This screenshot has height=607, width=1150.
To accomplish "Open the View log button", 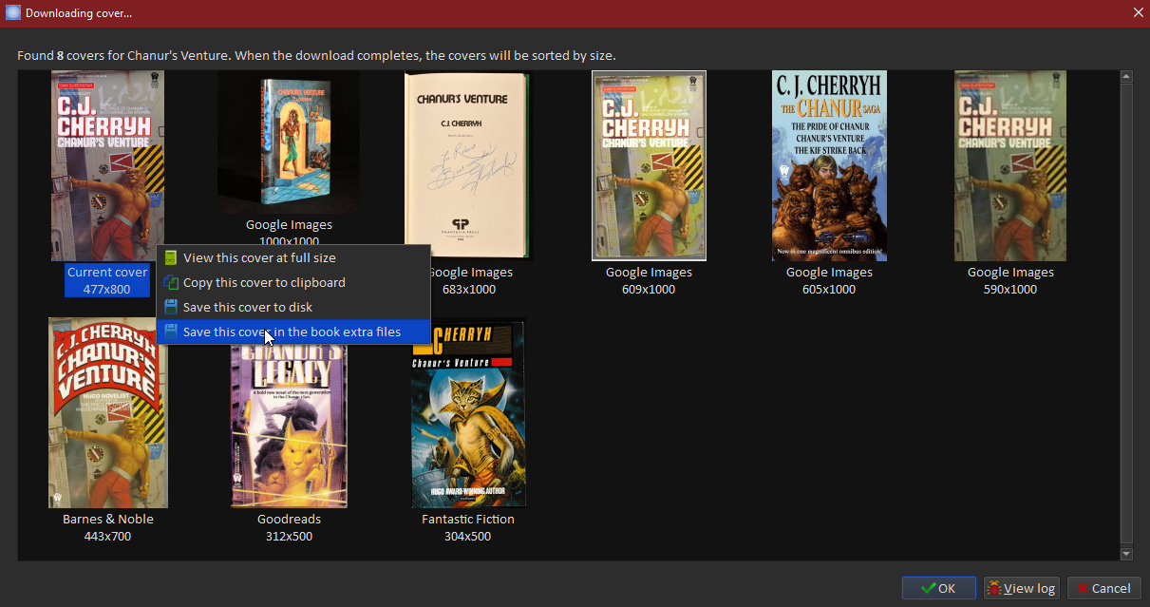I will click(1021, 588).
